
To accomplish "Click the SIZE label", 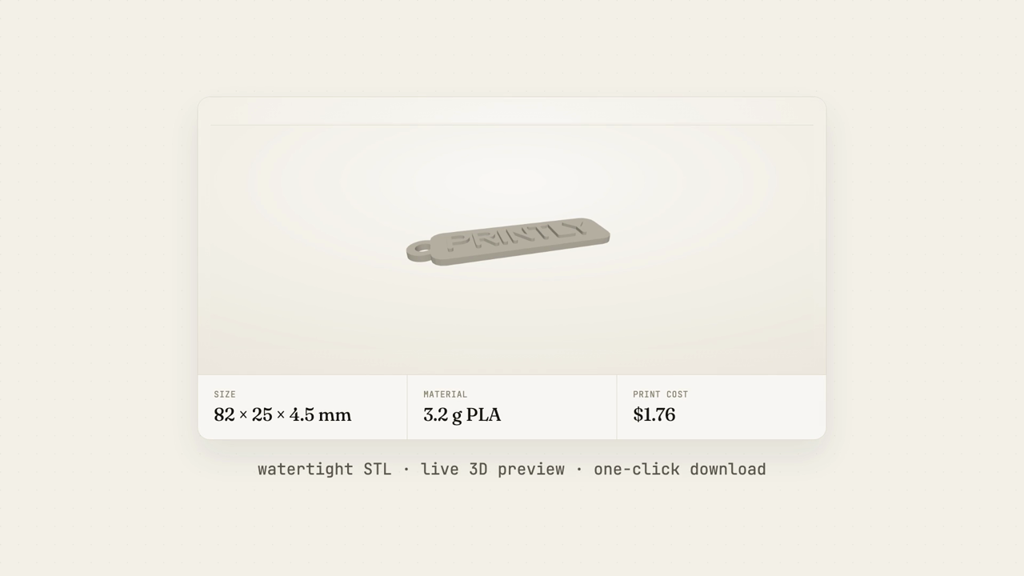I will (225, 394).
